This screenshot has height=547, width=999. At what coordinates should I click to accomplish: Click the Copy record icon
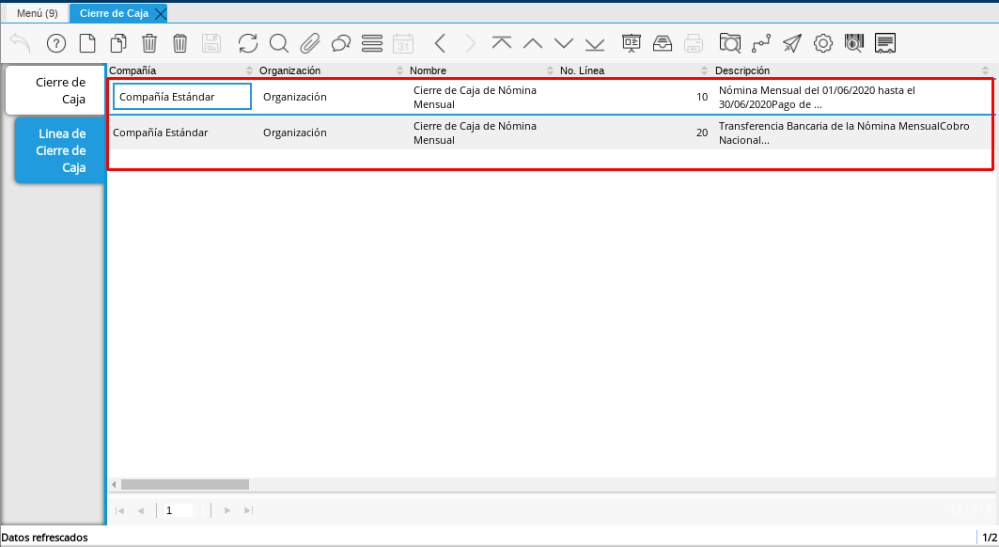pyautogui.click(x=118, y=43)
